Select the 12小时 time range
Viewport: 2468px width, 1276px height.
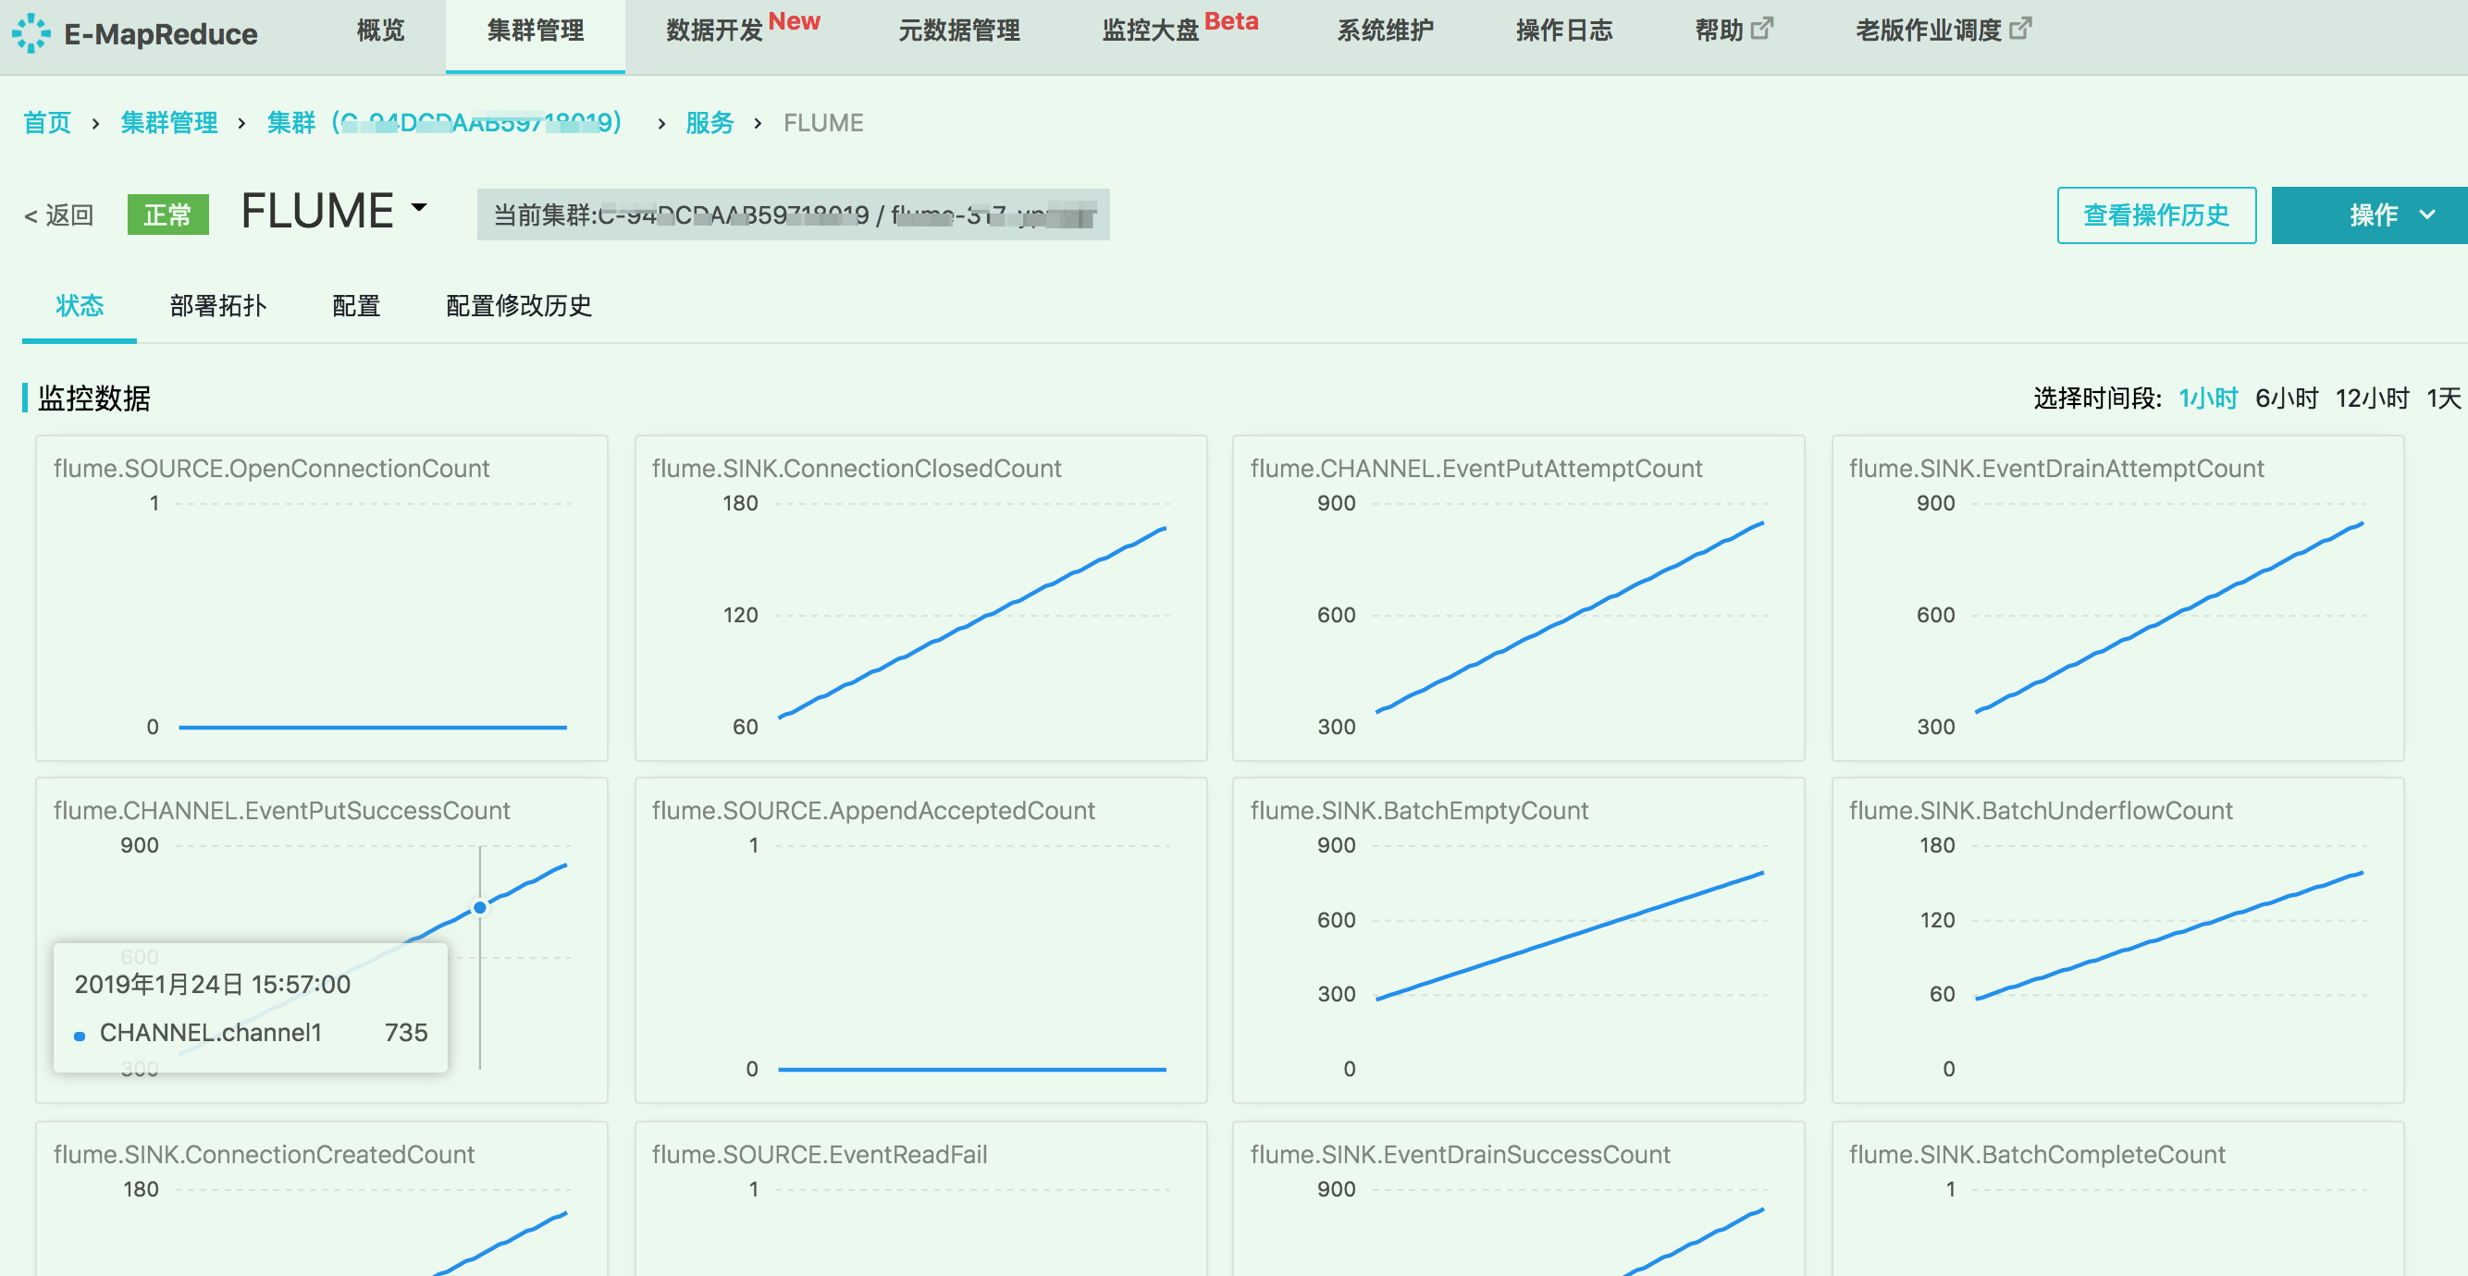[x=2371, y=398]
